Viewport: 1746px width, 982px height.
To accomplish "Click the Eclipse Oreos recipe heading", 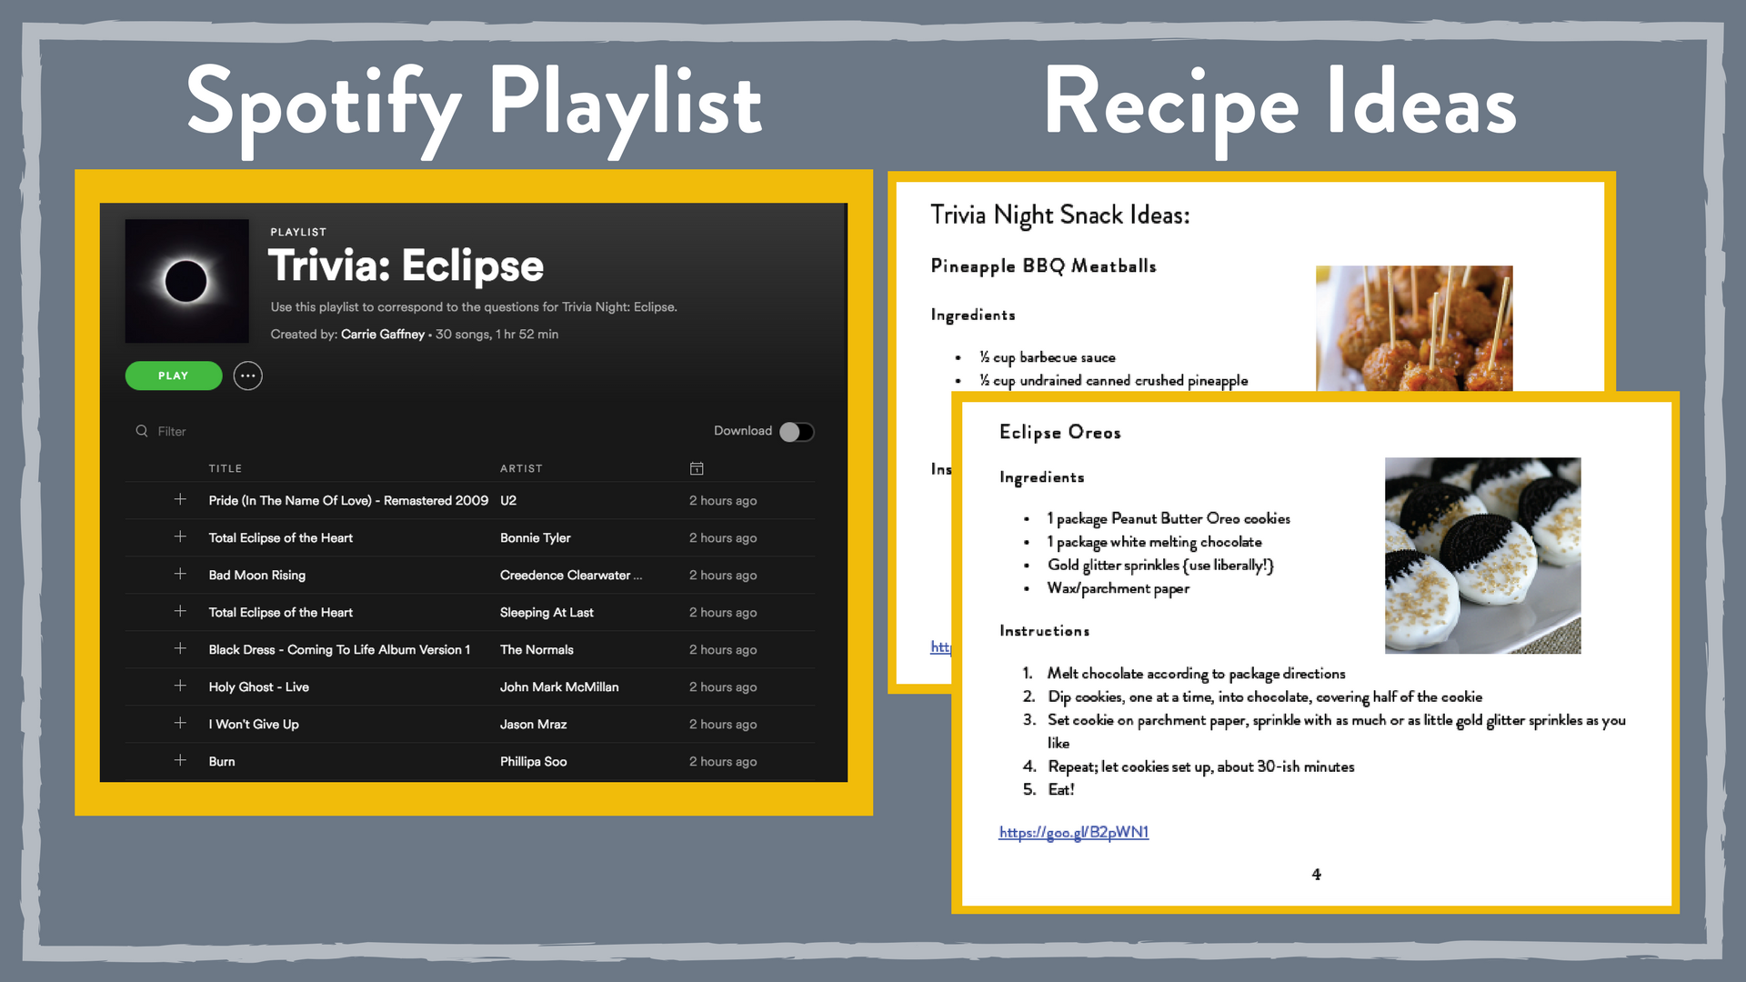I will (1060, 432).
